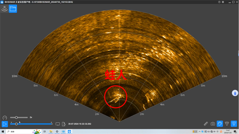Click the floating blue circular button
This screenshot has height=134, width=239.
point(235,93)
